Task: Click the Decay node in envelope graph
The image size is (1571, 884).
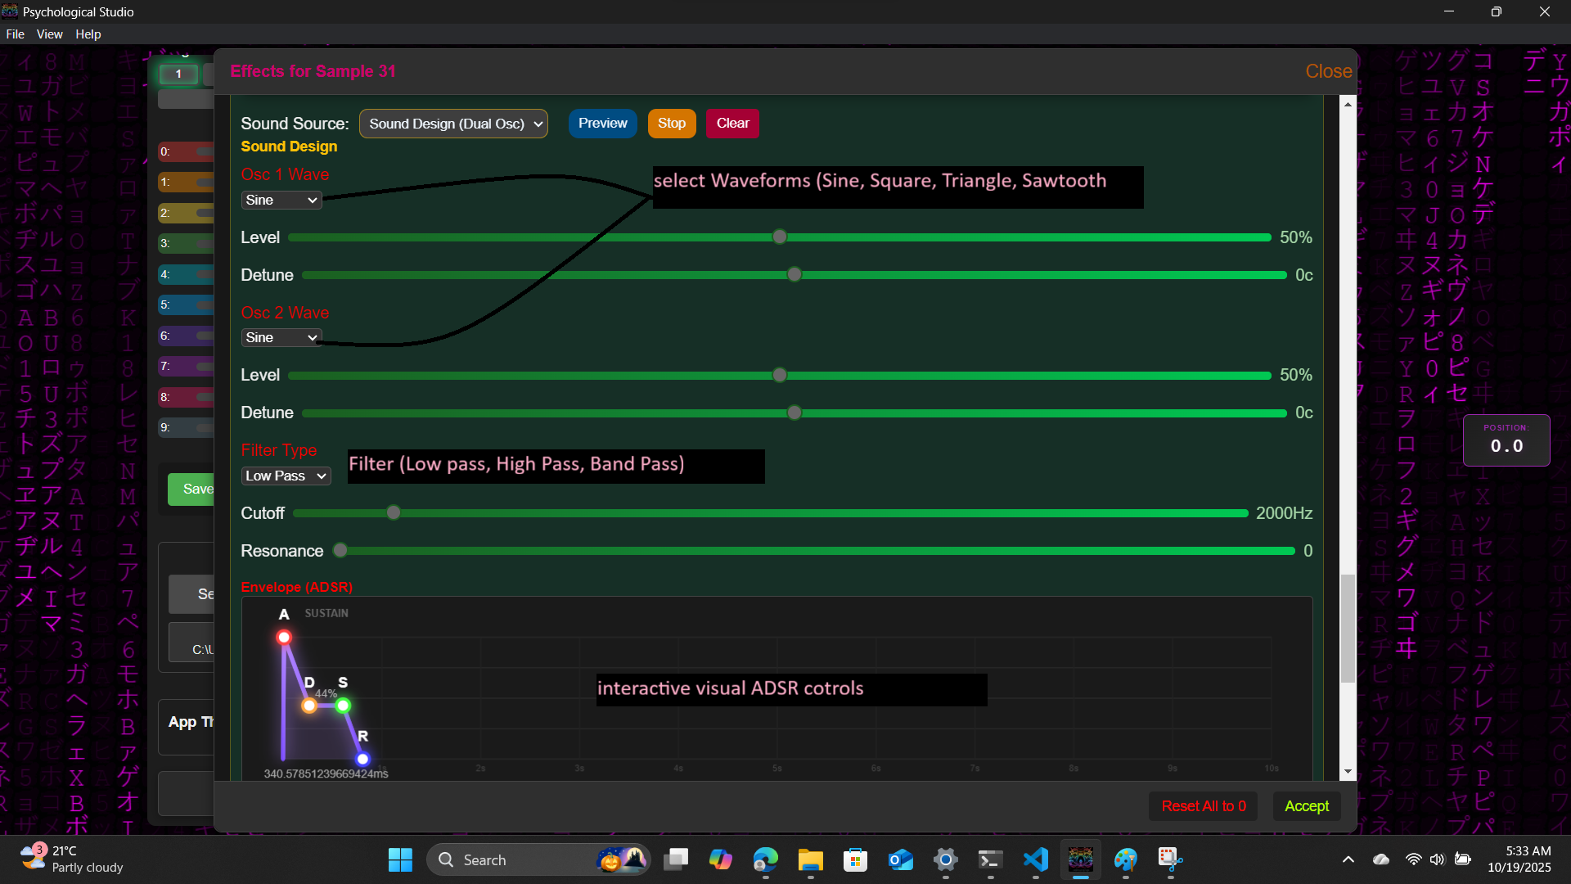Action: point(309,705)
